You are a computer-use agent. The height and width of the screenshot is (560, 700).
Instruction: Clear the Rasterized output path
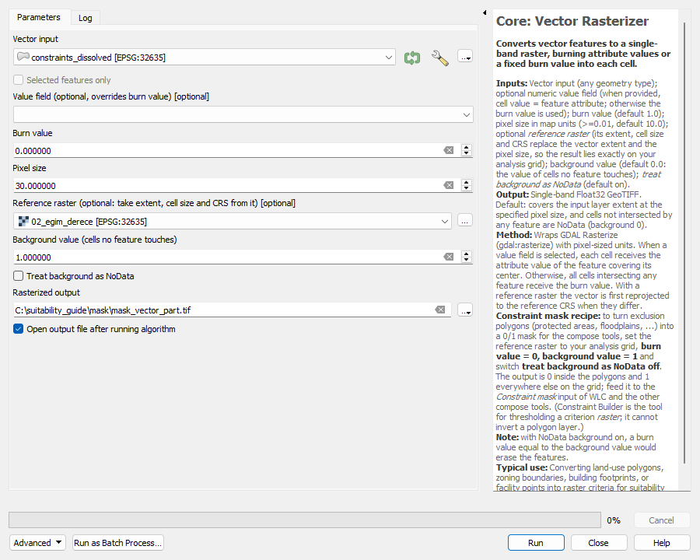pos(440,310)
